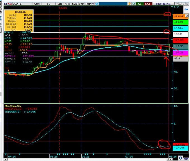Click the red -0.6355 MACD value label

[180, 144]
